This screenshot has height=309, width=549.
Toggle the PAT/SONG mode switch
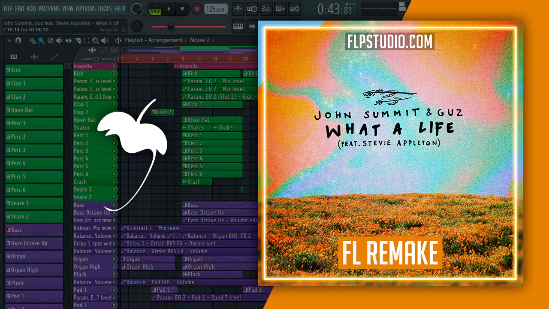coord(155,9)
